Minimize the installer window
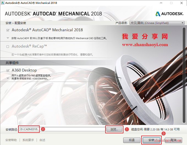Screen dimensions: 187x145 tap(161, 3)
